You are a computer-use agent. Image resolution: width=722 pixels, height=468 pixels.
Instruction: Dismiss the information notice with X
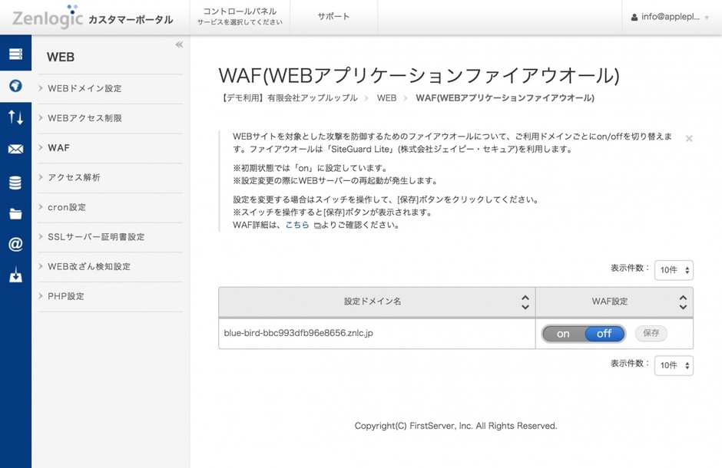point(689,139)
